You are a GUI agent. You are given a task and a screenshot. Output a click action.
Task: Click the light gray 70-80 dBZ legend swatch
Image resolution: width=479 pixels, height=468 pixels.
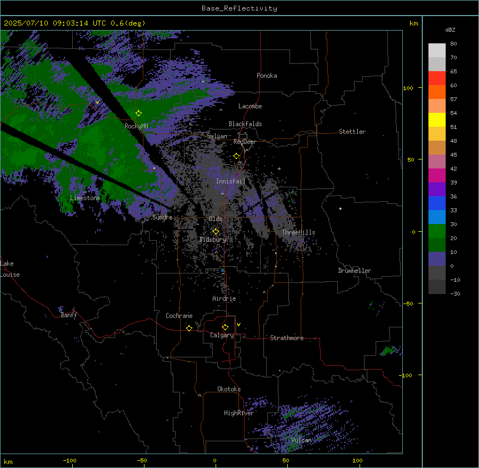pyautogui.click(x=437, y=51)
